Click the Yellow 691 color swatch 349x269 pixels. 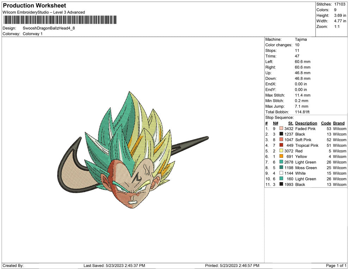281,156
